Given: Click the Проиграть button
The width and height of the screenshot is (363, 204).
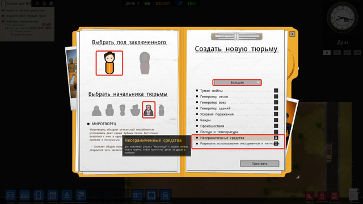Looking at the screenshot, I should [x=260, y=164].
